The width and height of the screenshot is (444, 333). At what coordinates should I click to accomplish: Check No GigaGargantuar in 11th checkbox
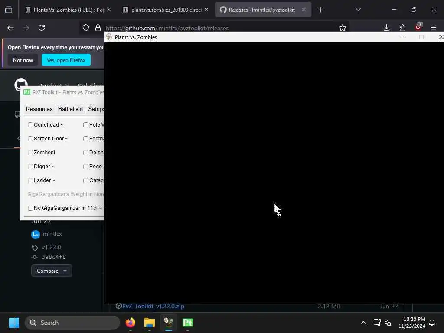click(x=30, y=208)
